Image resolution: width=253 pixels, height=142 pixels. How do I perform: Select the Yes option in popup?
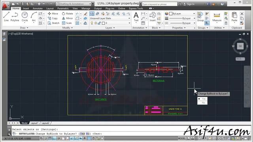tap(202, 99)
